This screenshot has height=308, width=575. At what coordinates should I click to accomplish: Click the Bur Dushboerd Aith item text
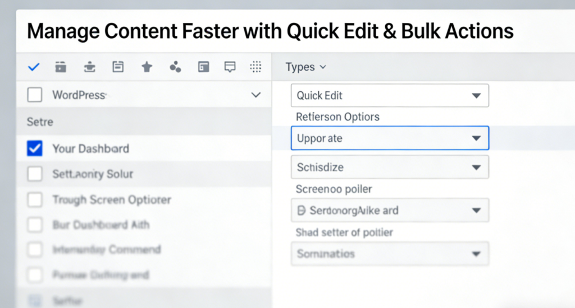pos(101,225)
